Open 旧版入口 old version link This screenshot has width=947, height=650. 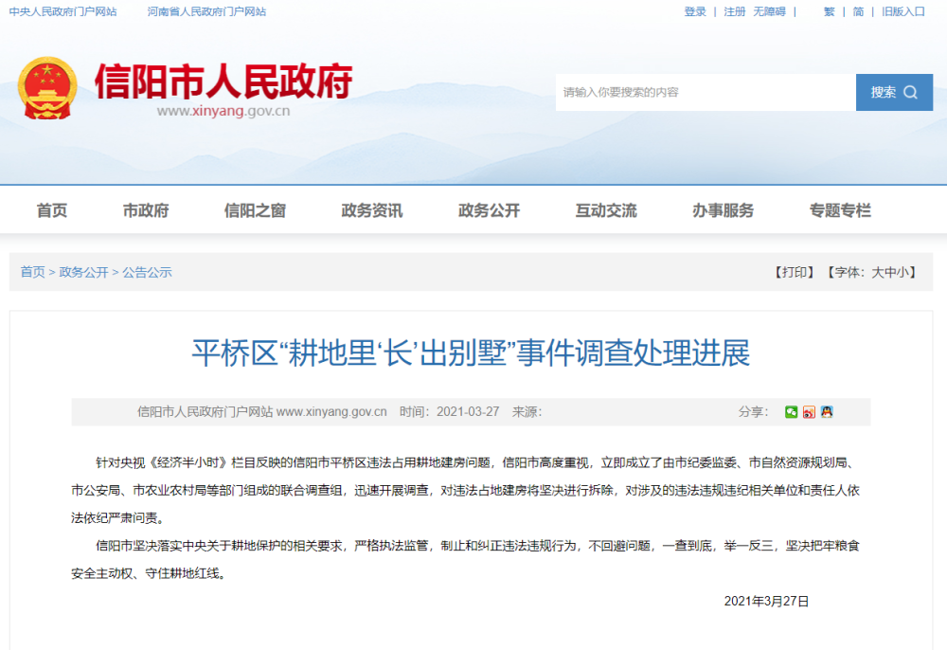pyautogui.click(x=902, y=11)
